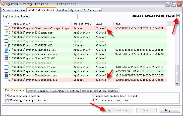183x116 pixels.
Task: Select the Yusapxrf.dll library row path
Action: 33,80
